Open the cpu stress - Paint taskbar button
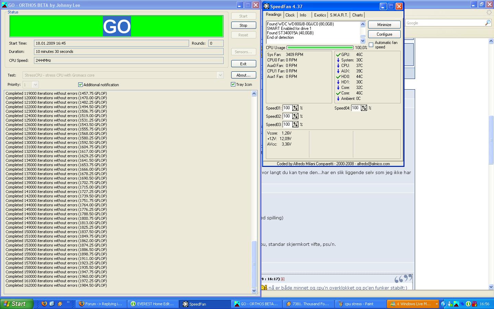Viewport: 494px width, 309px height. (x=360, y=304)
